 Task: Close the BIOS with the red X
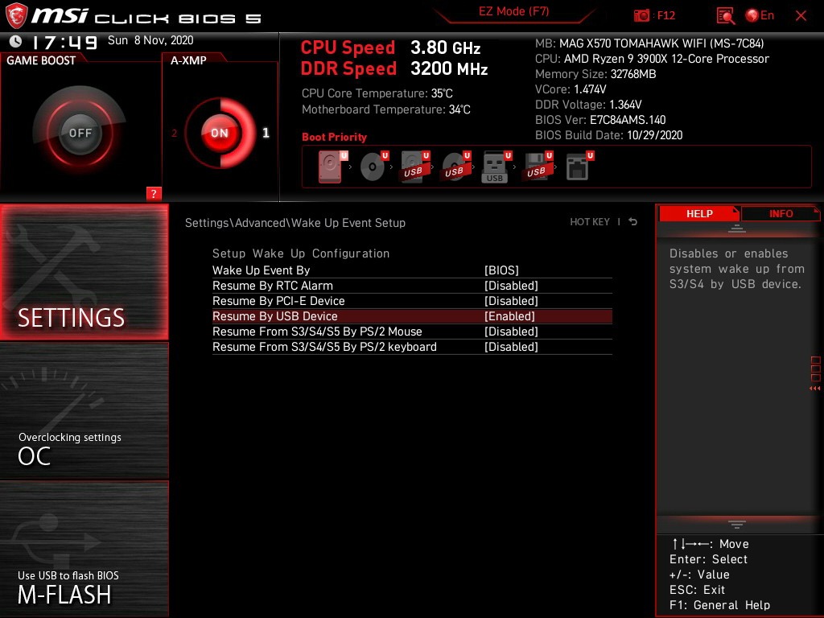pos(801,16)
